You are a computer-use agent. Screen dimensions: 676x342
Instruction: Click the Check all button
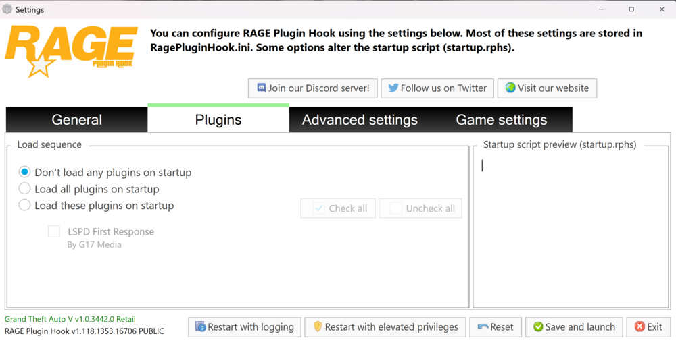pyautogui.click(x=338, y=208)
